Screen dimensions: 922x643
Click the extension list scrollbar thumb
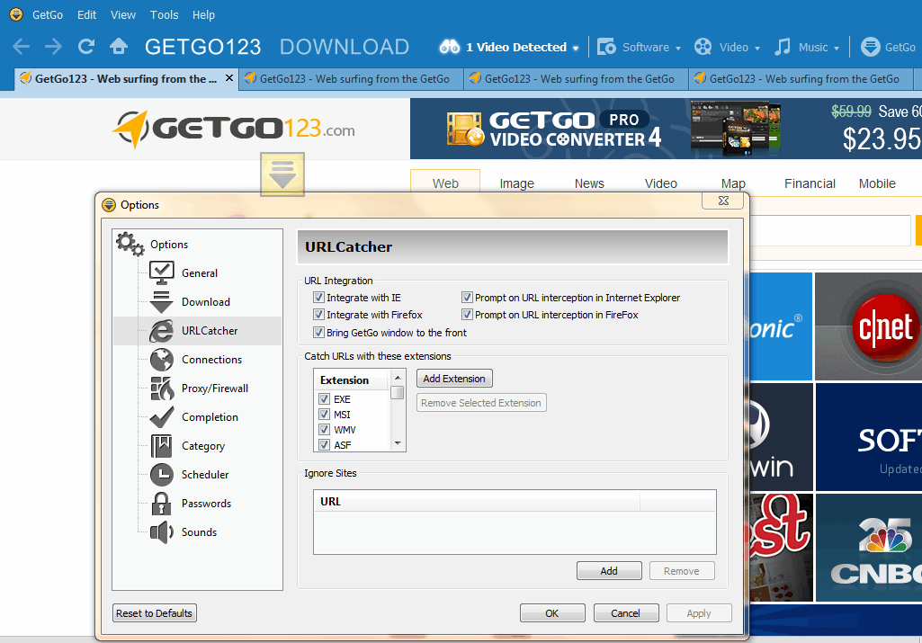click(x=398, y=392)
